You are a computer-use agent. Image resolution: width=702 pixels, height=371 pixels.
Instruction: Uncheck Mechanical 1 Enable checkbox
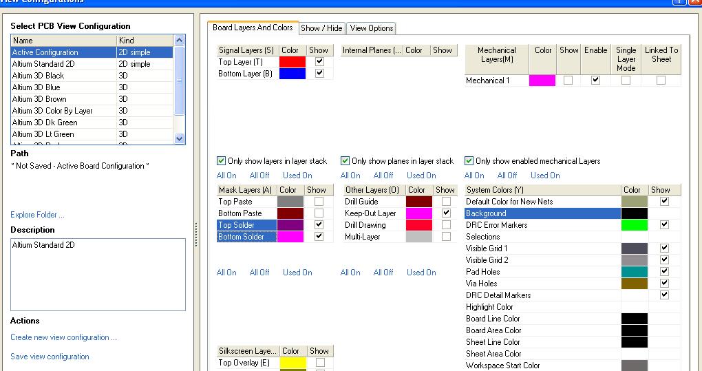[x=595, y=81]
